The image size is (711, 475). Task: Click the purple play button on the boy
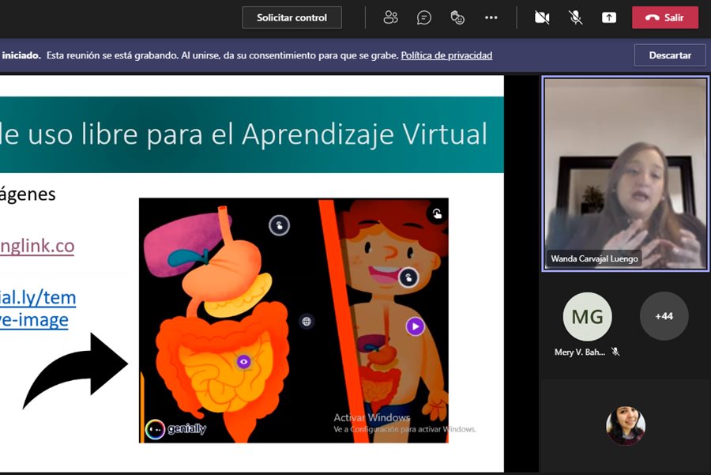coord(415,326)
